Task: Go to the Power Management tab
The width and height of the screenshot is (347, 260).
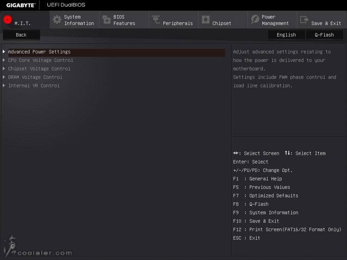Action: tap(273, 20)
